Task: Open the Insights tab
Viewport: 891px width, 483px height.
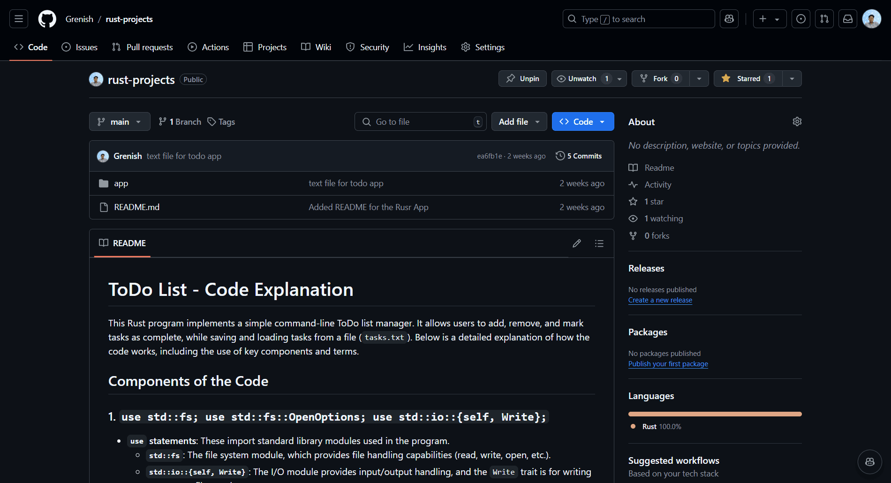Action: 425,47
